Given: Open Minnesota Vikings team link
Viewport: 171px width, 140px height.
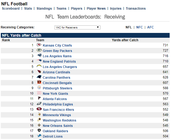Looking at the screenshot, I should tap(57, 115).
